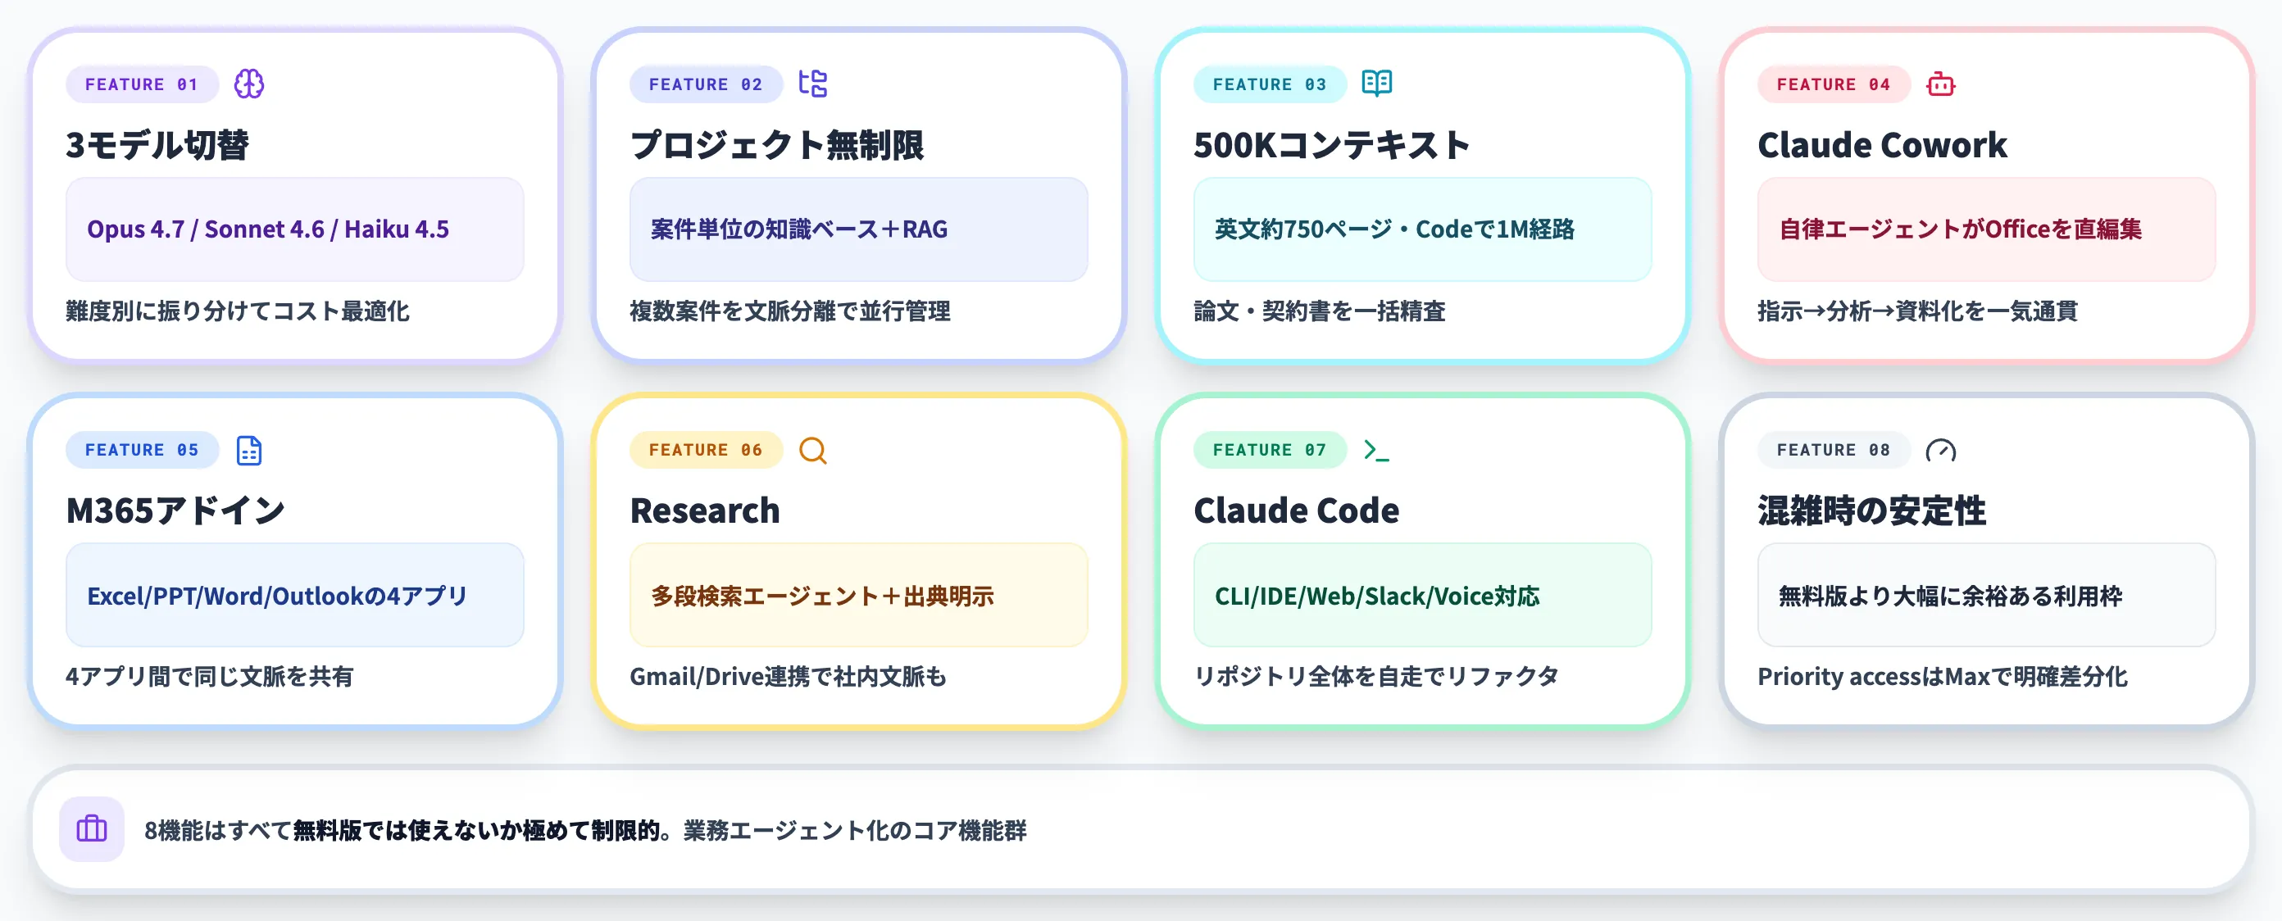Click the document icon beside FEATURE 05

(249, 450)
